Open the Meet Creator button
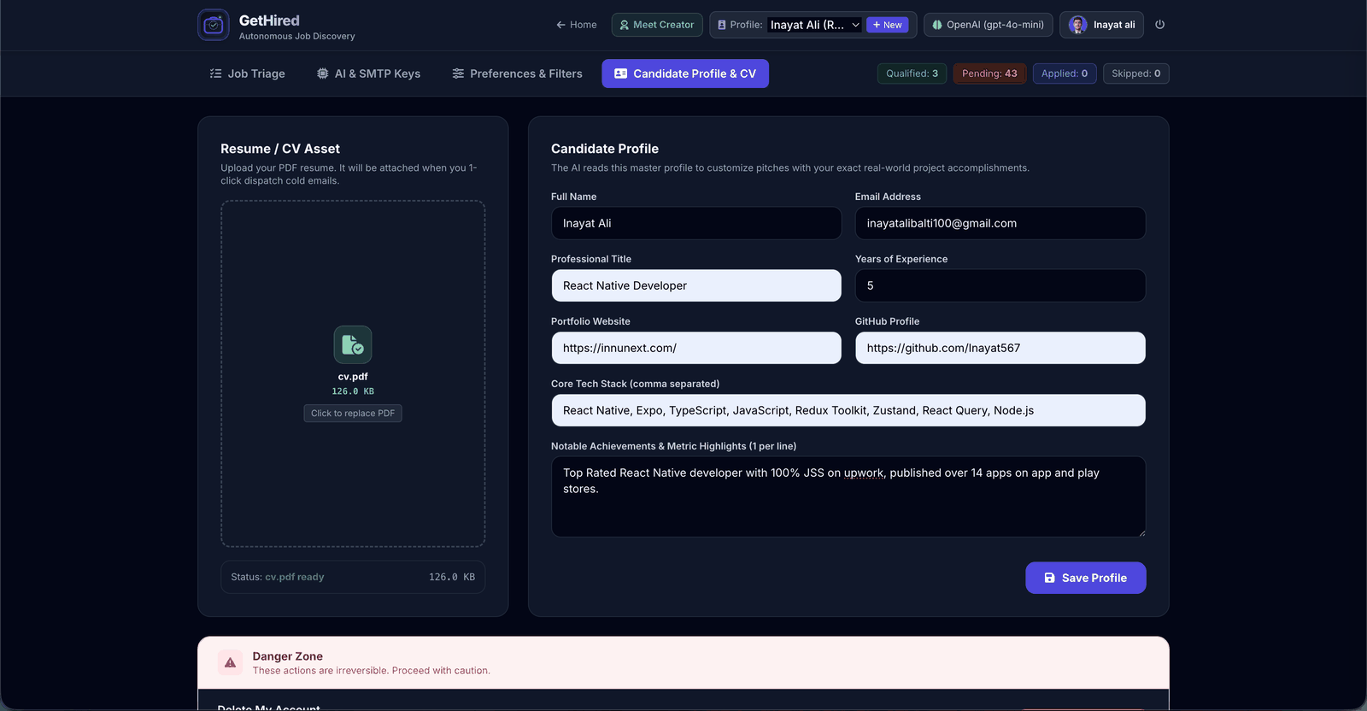 (x=657, y=25)
